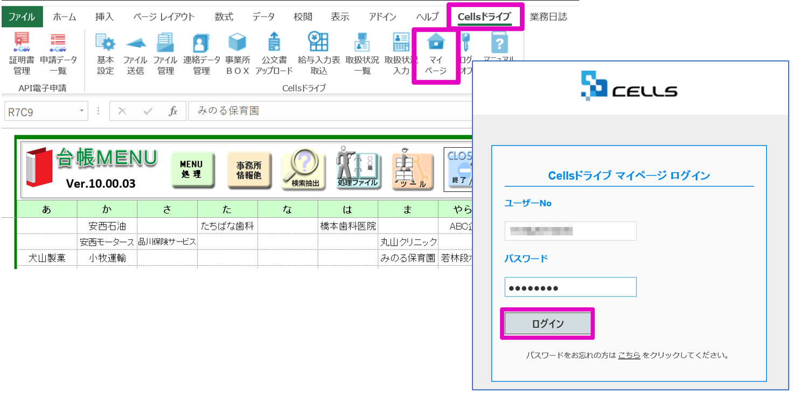The width and height of the screenshot is (800, 399).
Task: Open the 証明書管理 certificate management tool
Action: 22,53
